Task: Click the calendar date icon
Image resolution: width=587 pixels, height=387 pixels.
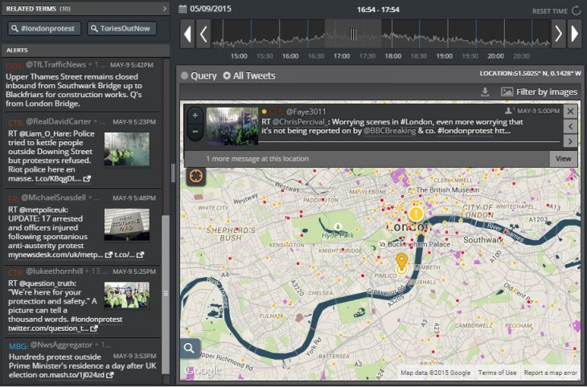Action: click(x=184, y=9)
